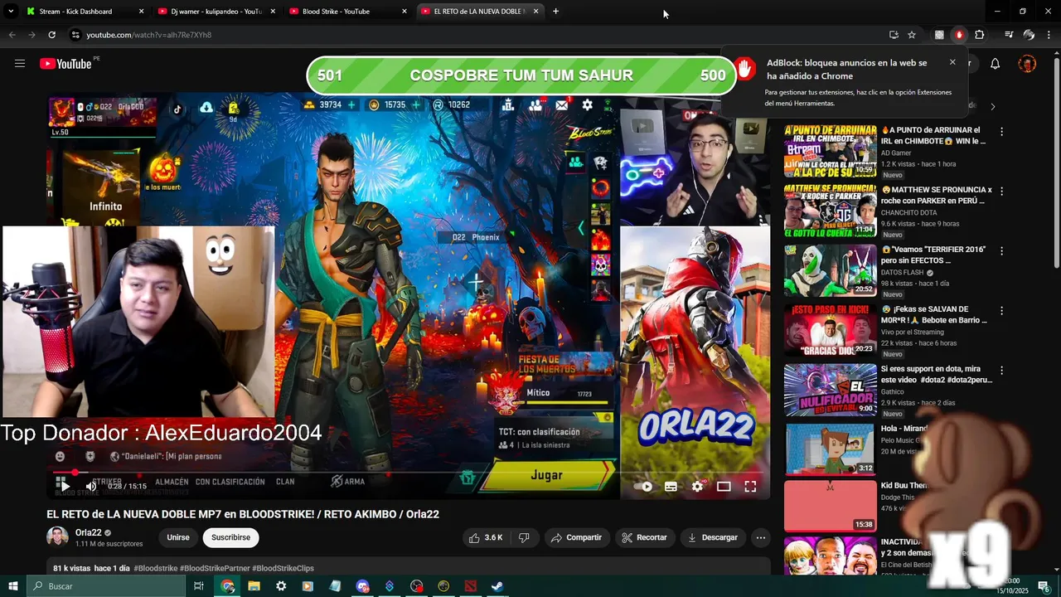
Task: Dislike the video with thumbs-down icon
Action: (x=524, y=537)
